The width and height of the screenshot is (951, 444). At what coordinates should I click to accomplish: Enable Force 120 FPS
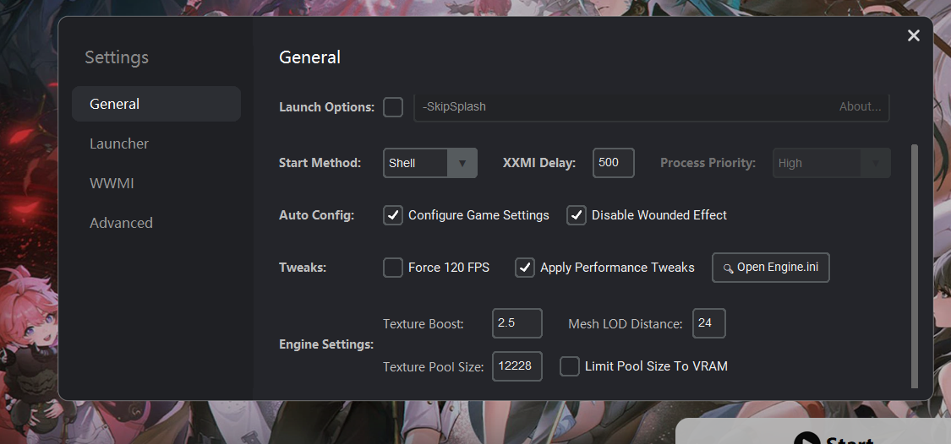click(393, 267)
